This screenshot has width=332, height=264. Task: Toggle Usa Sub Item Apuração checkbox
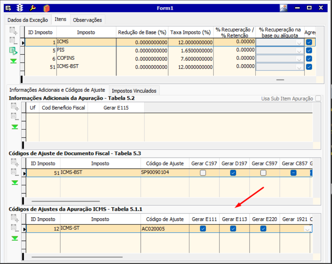tap(318, 98)
